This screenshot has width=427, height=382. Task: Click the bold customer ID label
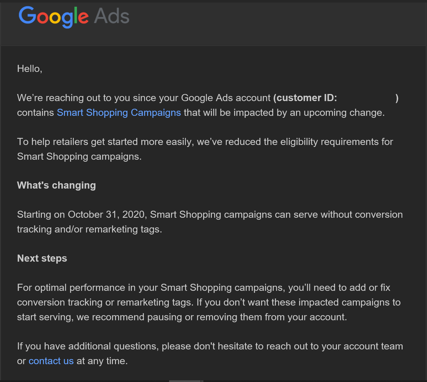click(305, 98)
